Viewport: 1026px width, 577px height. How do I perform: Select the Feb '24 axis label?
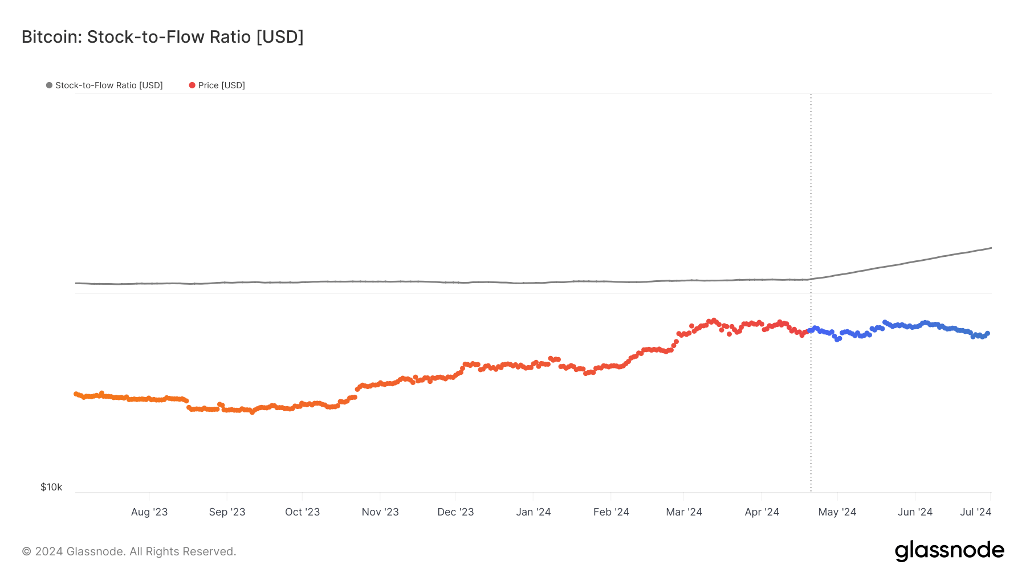(611, 512)
